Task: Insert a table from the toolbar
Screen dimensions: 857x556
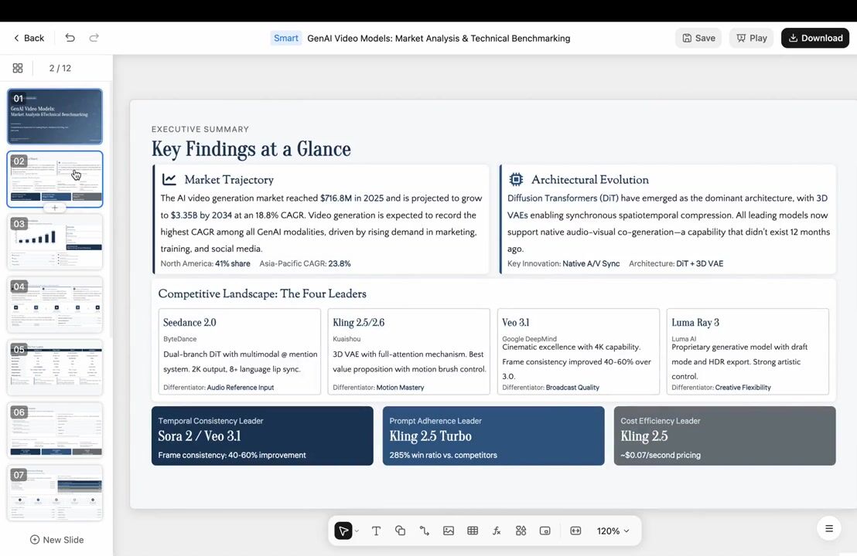Action: point(473,531)
